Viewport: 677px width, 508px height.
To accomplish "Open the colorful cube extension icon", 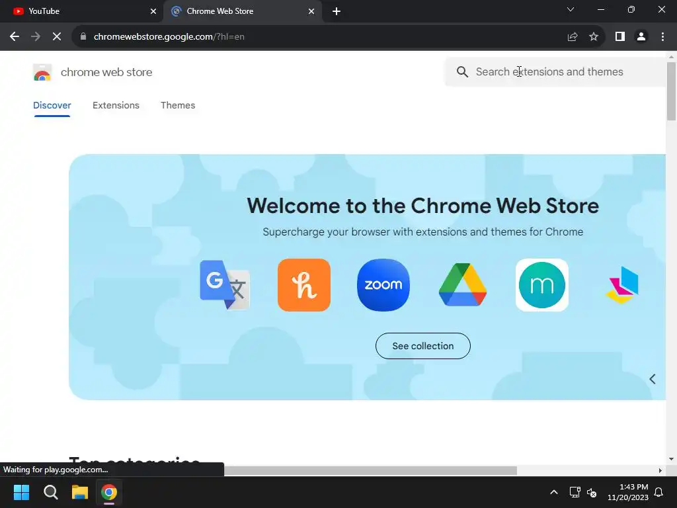I will pyautogui.click(x=622, y=284).
